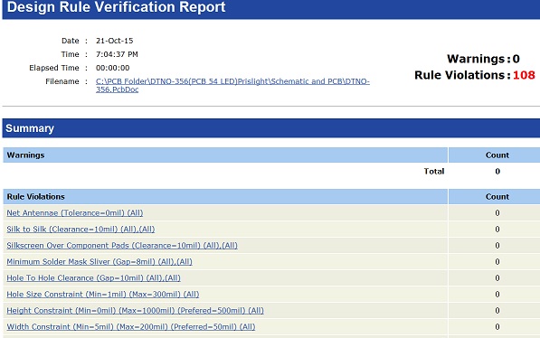Viewport: 540px width, 338px height.
Task: Select the Warnings:0 header text
Action: [x=483, y=59]
